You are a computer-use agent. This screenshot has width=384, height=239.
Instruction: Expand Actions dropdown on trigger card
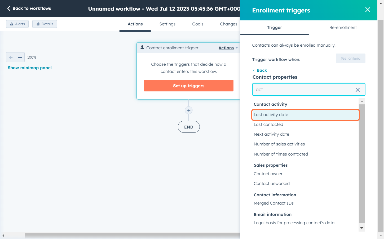[x=228, y=48]
